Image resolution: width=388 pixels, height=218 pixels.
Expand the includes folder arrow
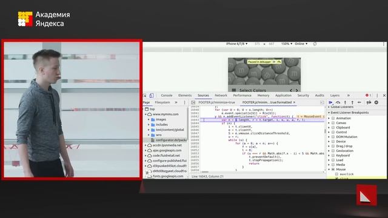[149, 125]
